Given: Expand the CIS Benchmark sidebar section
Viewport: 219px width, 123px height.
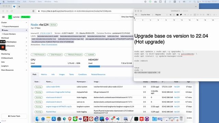Looking at the screenshot, I should [26, 58].
